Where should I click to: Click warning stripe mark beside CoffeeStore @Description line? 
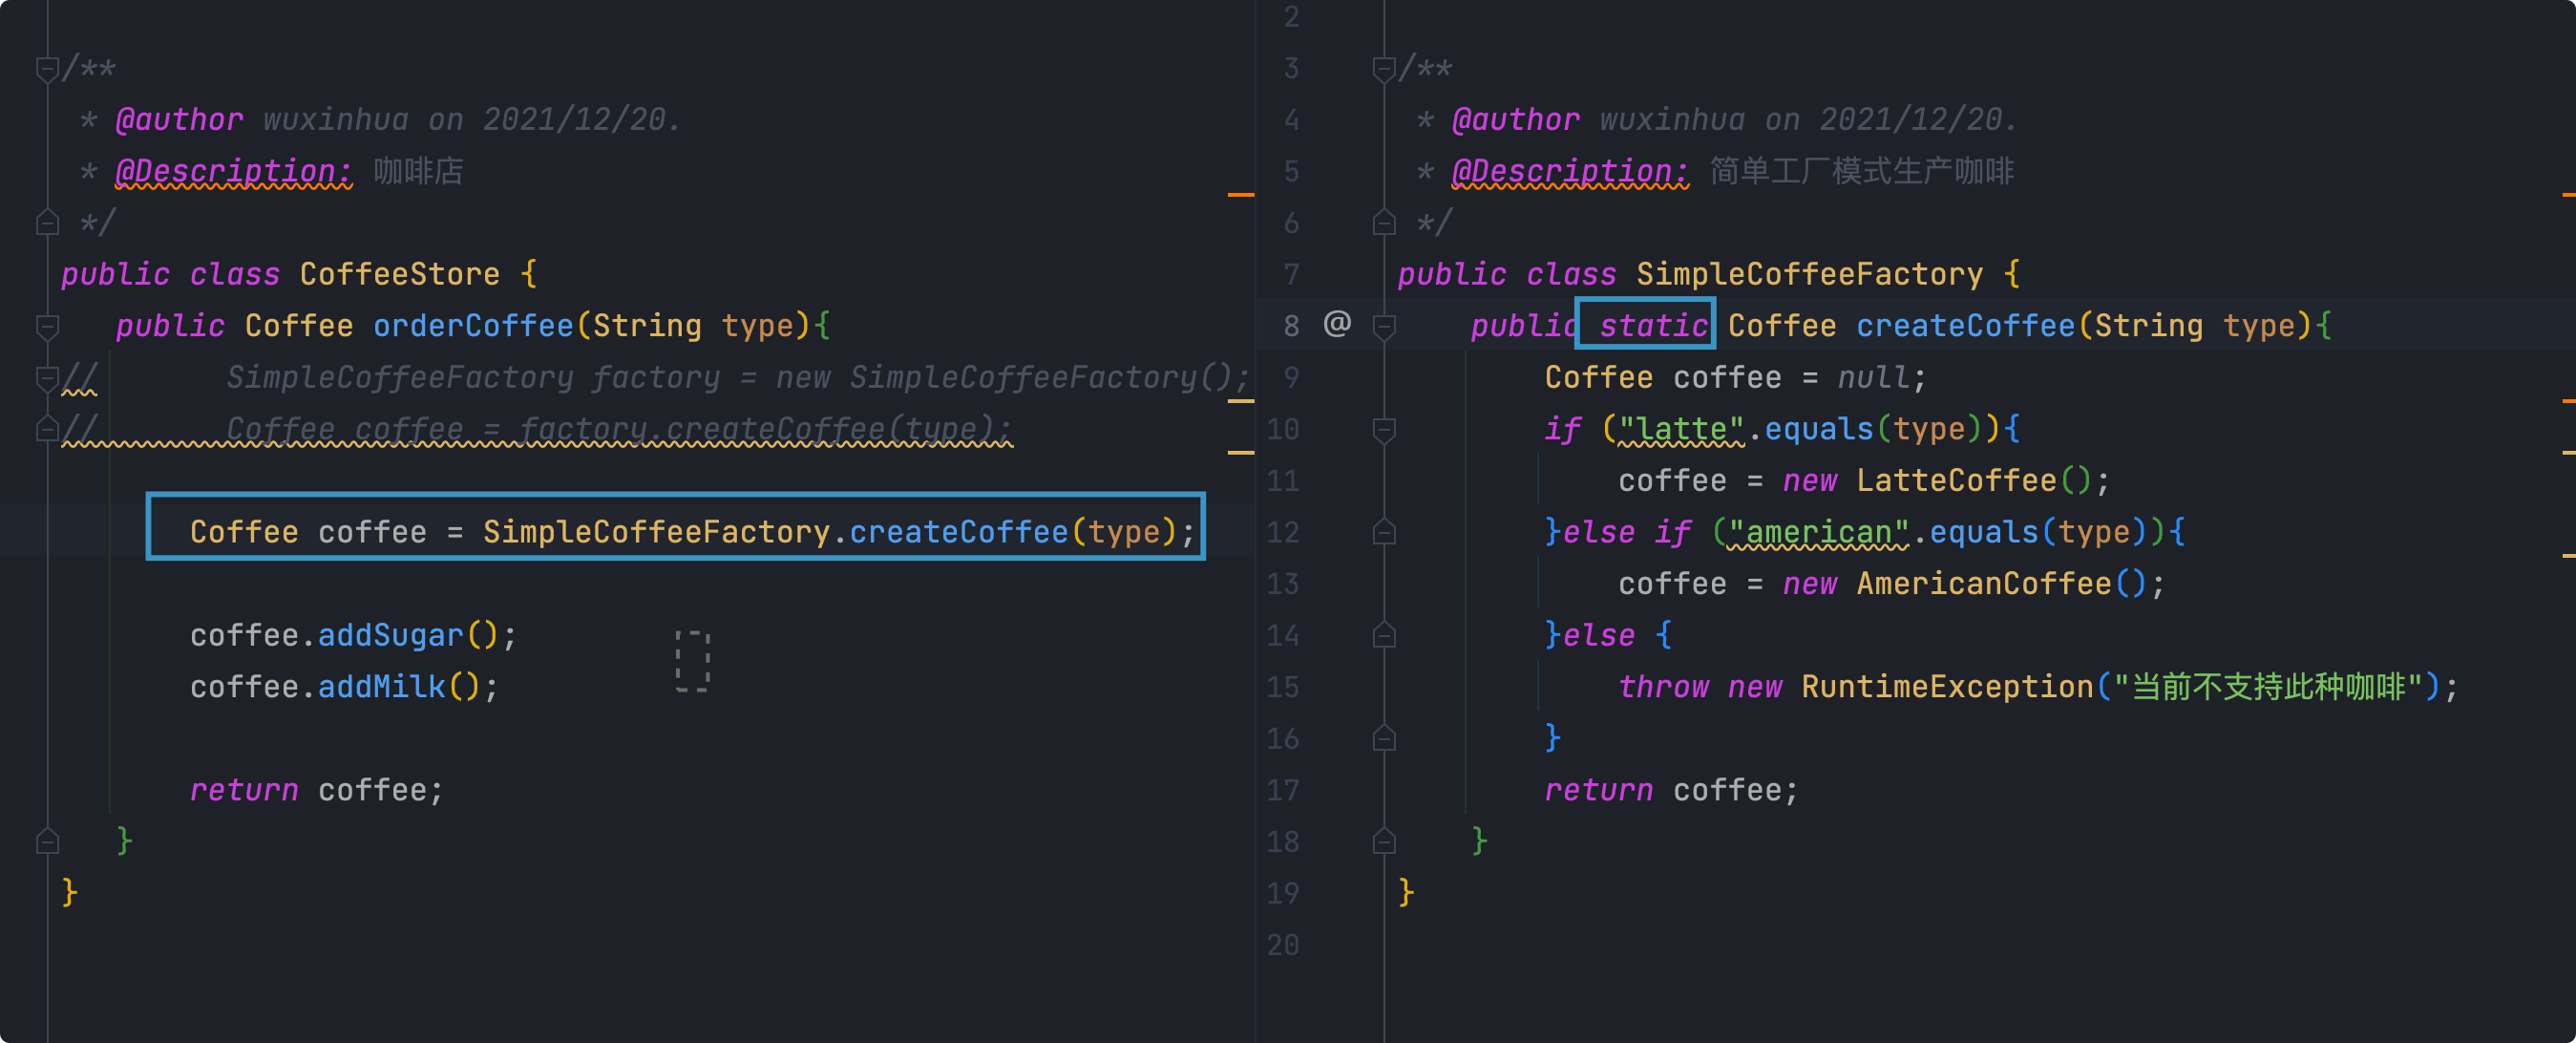pos(1240,195)
